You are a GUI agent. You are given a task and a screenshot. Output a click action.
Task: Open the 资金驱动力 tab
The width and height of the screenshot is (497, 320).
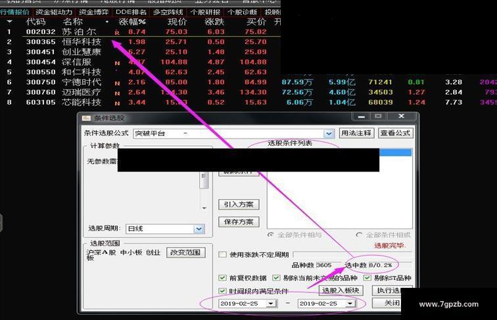(53, 12)
